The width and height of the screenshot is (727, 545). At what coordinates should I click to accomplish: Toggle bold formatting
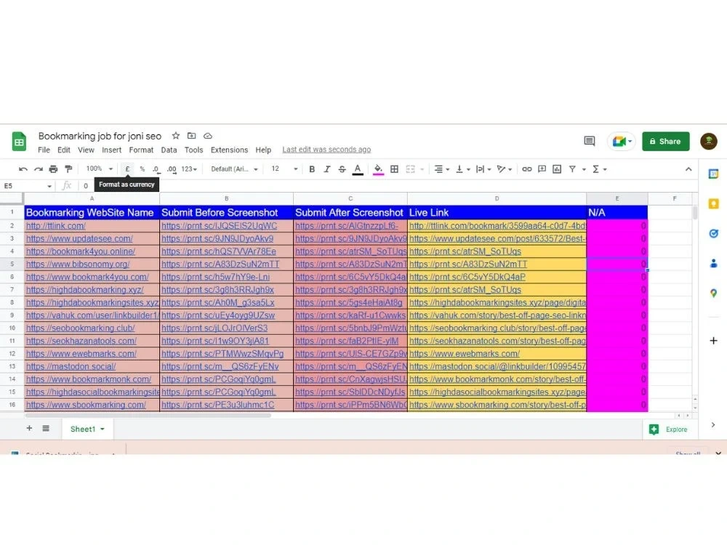[312, 169]
